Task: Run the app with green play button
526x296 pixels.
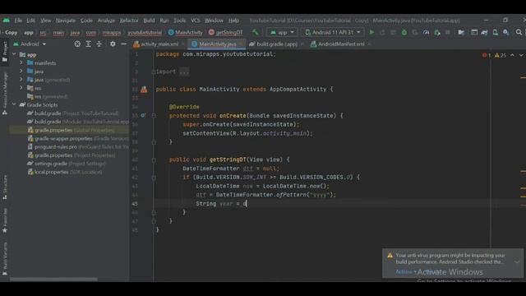Action: coord(371,32)
